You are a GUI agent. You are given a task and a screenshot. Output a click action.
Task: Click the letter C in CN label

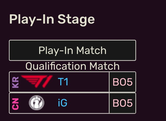tap(16, 106)
